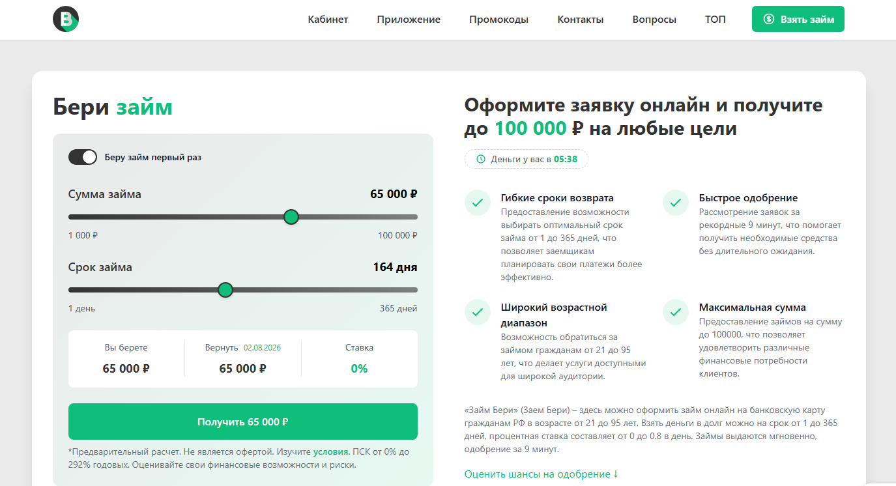Click the Вы берете label
This screenshot has height=486, width=896.
point(126,348)
